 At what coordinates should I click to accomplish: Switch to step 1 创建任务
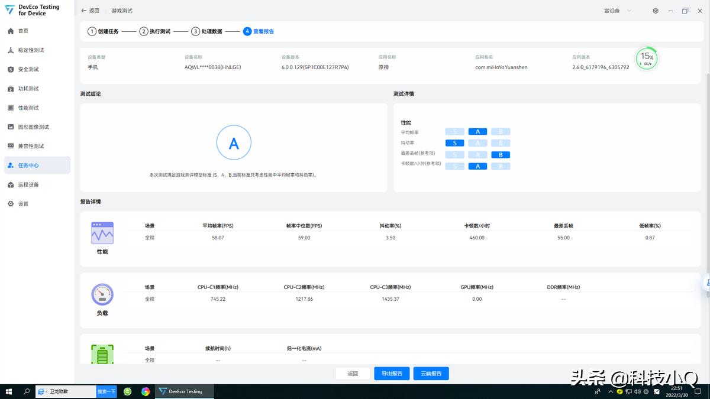coord(106,31)
